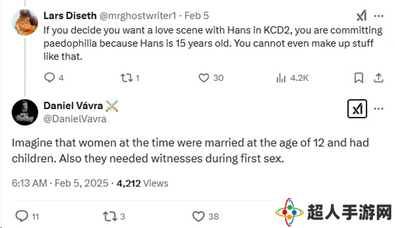Open the 6:13 AM · Feb 5, 2025 timestamp
The image size is (395, 228).
point(60,183)
